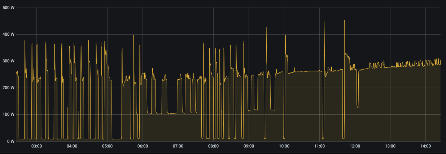Image resolution: width=446 pixels, height=154 pixels.
Task: Click the 08:00 time axis label
Action: pos(214,146)
